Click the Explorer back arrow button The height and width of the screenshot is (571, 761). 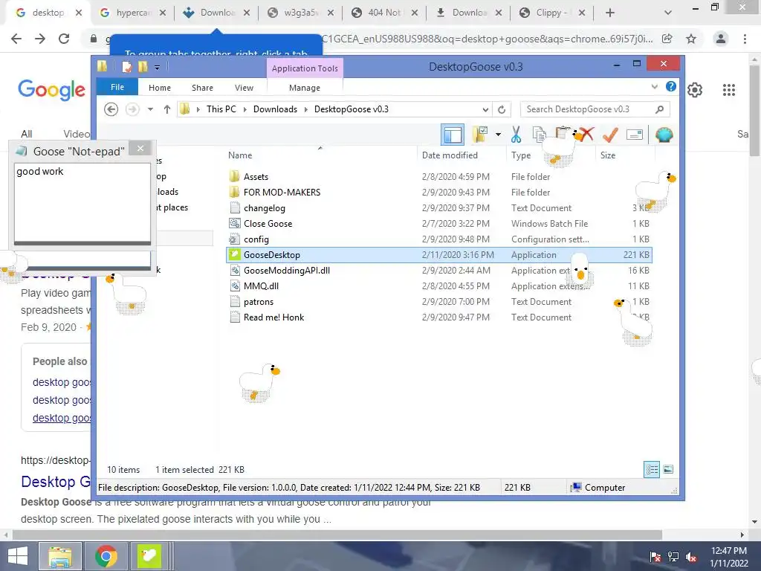pyautogui.click(x=111, y=109)
